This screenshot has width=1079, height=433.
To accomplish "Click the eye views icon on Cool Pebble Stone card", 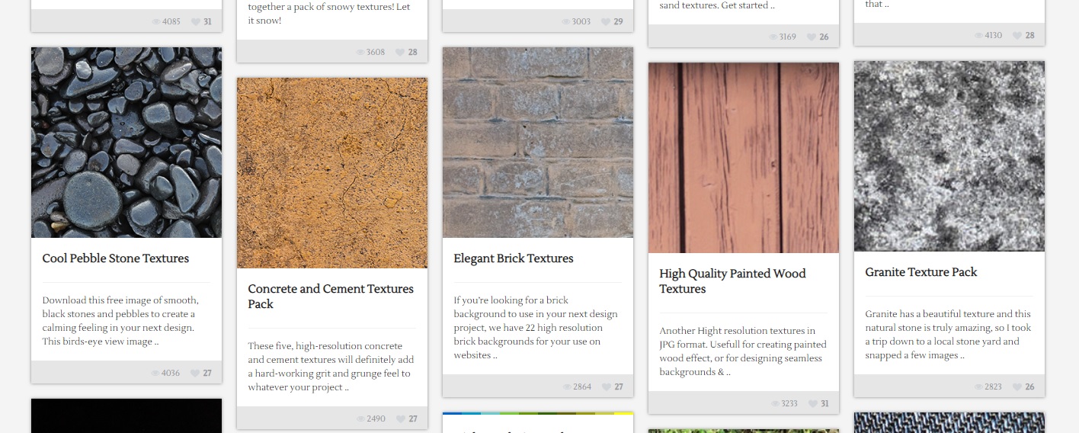I will [155, 374].
